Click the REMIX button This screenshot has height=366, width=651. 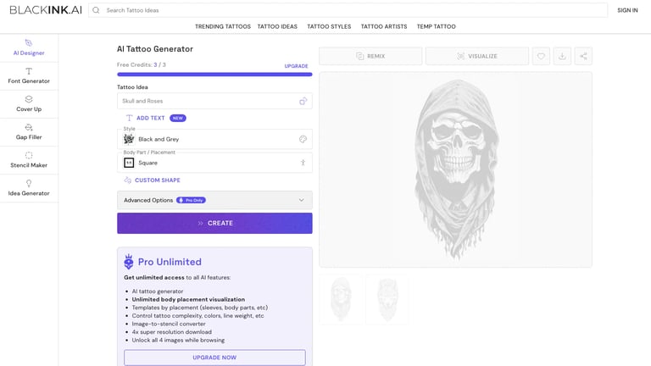370,56
